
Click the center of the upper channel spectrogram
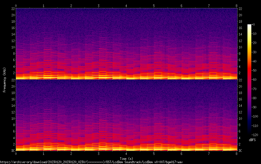pyautogui.click(x=126, y=44)
